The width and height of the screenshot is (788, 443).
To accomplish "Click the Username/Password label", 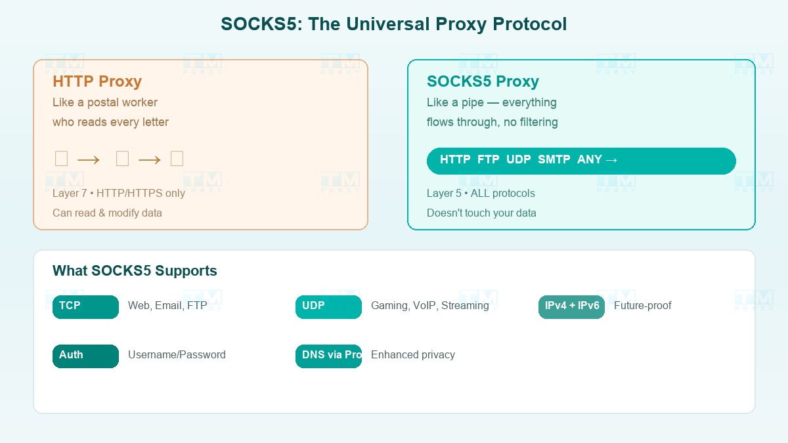I will pyautogui.click(x=177, y=355).
